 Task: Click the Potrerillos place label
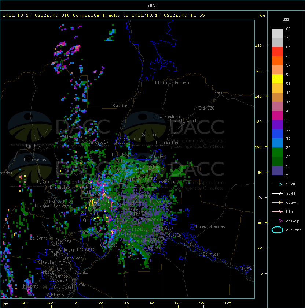click(61, 202)
